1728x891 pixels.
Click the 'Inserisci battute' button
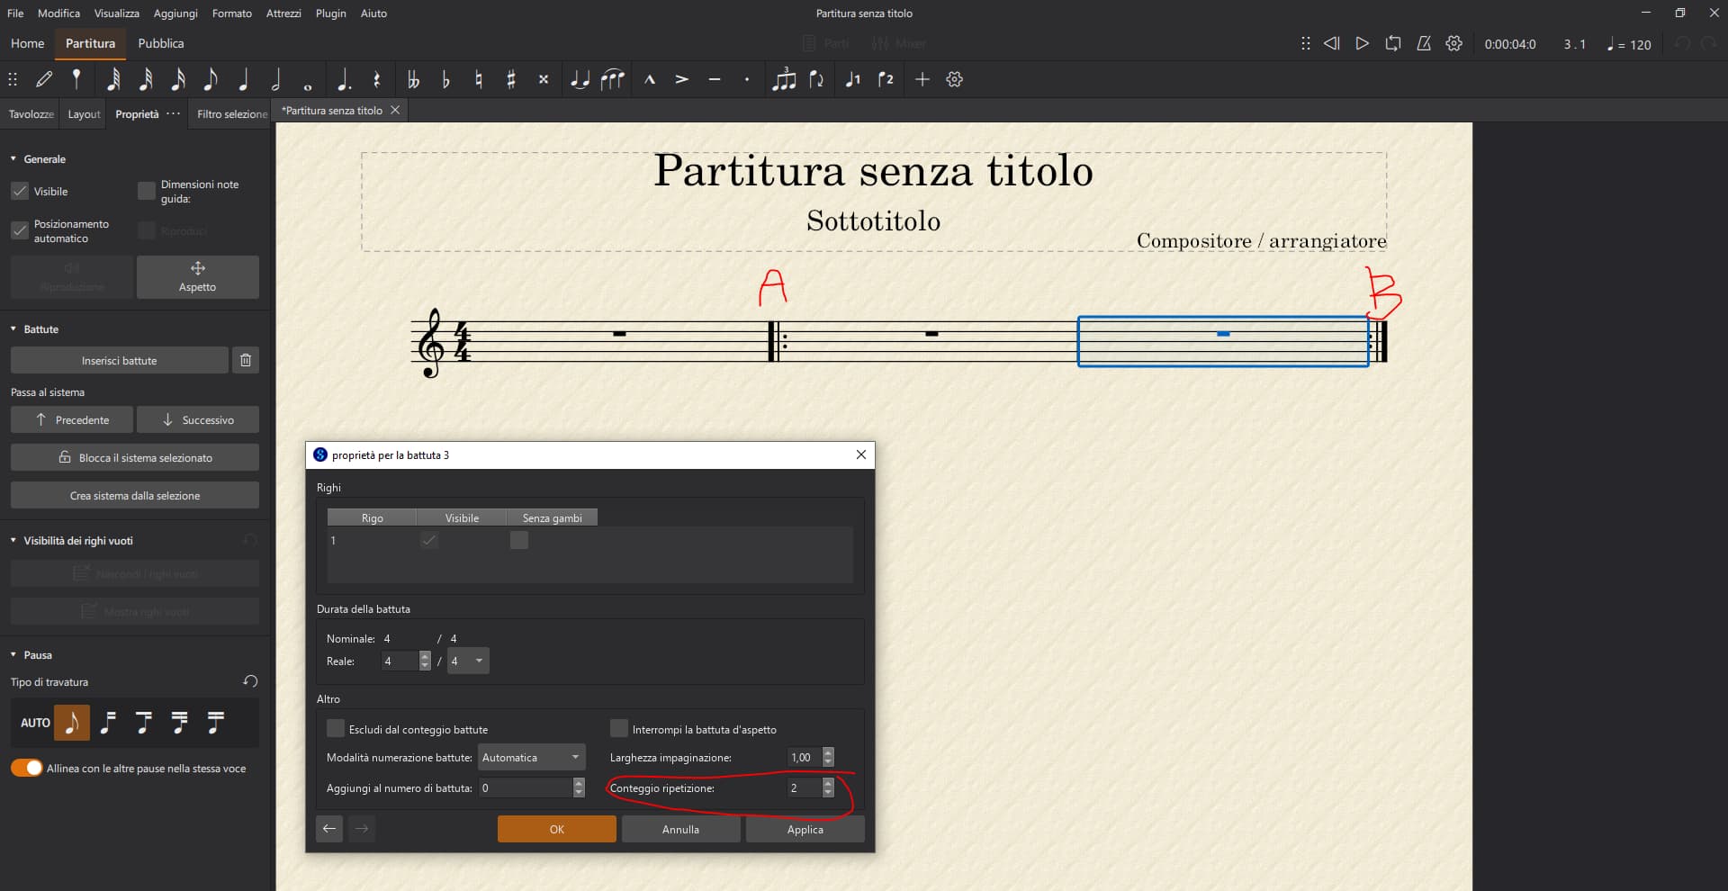[119, 360]
